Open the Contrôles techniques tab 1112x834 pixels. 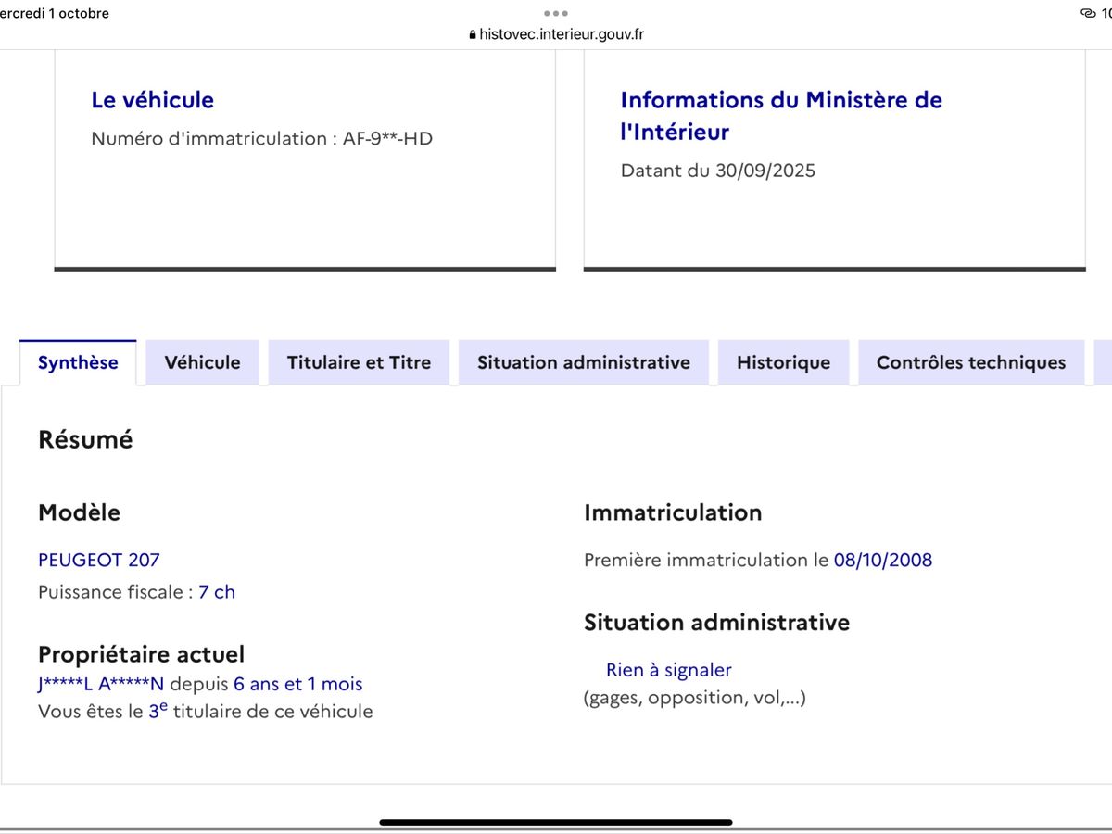(x=971, y=362)
